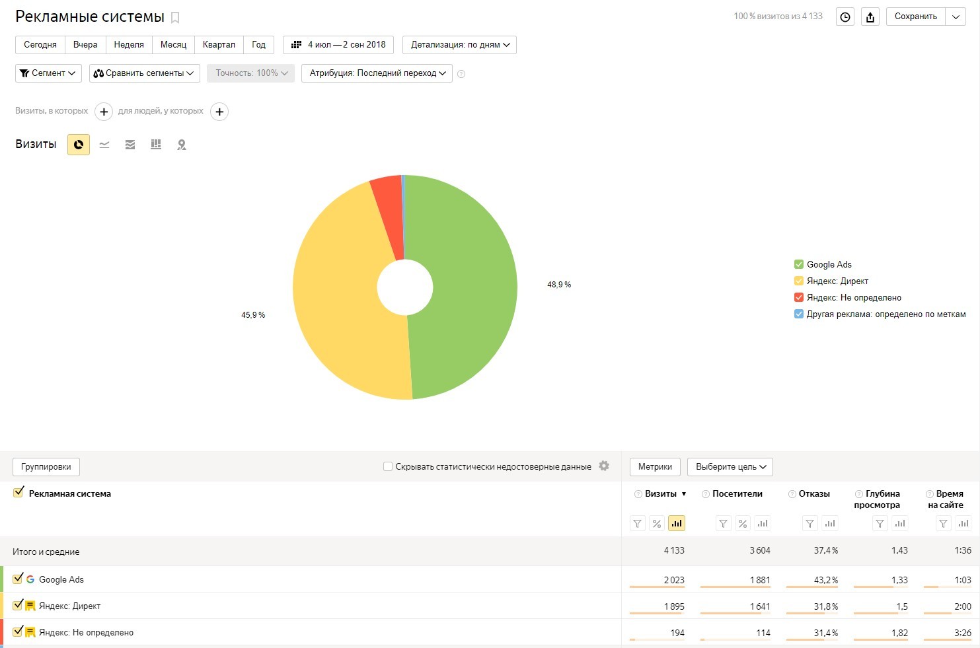Viewport: 980px width, 648px height.
Task: Sort the table by Отказы column
Action: (x=814, y=494)
